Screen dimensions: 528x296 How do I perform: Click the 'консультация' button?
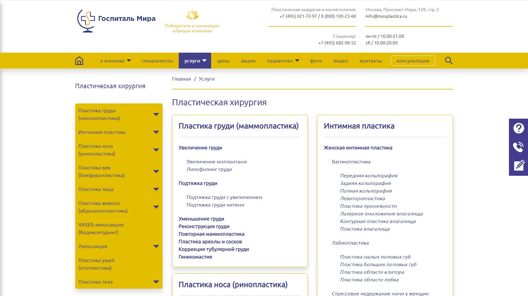[413, 61]
